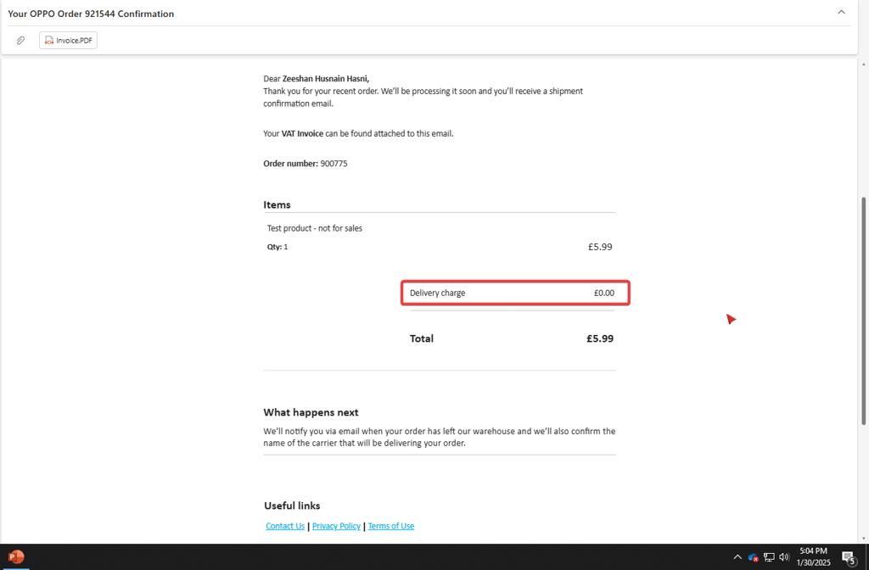Open the taskbar clock and date
The image size is (869, 570).
[x=813, y=557]
